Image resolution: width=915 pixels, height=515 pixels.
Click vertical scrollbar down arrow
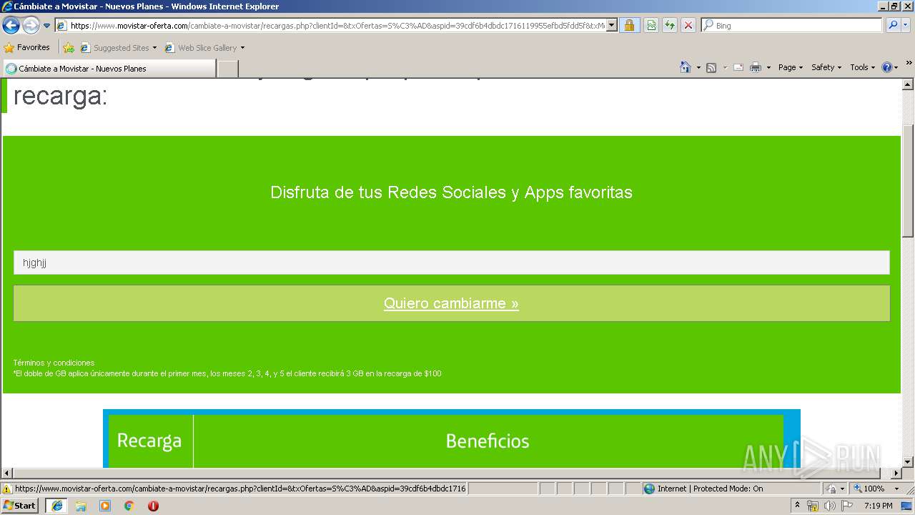tap(908, 462)
